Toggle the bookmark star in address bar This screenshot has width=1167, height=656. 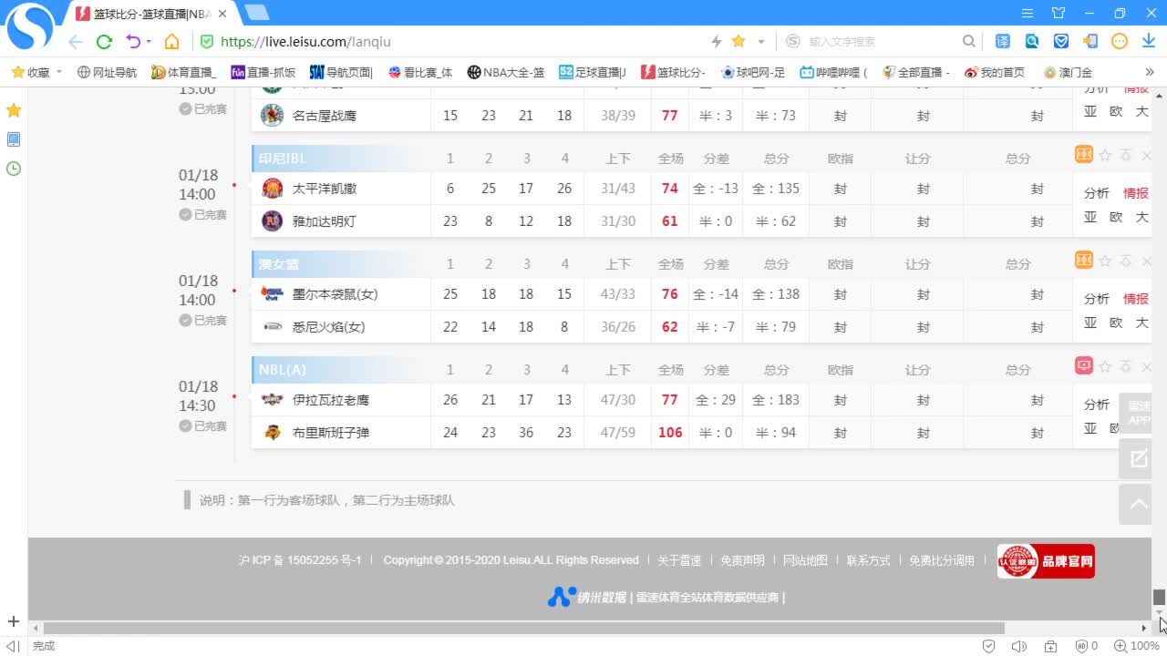pyautogui.click(x=738, y=41)
